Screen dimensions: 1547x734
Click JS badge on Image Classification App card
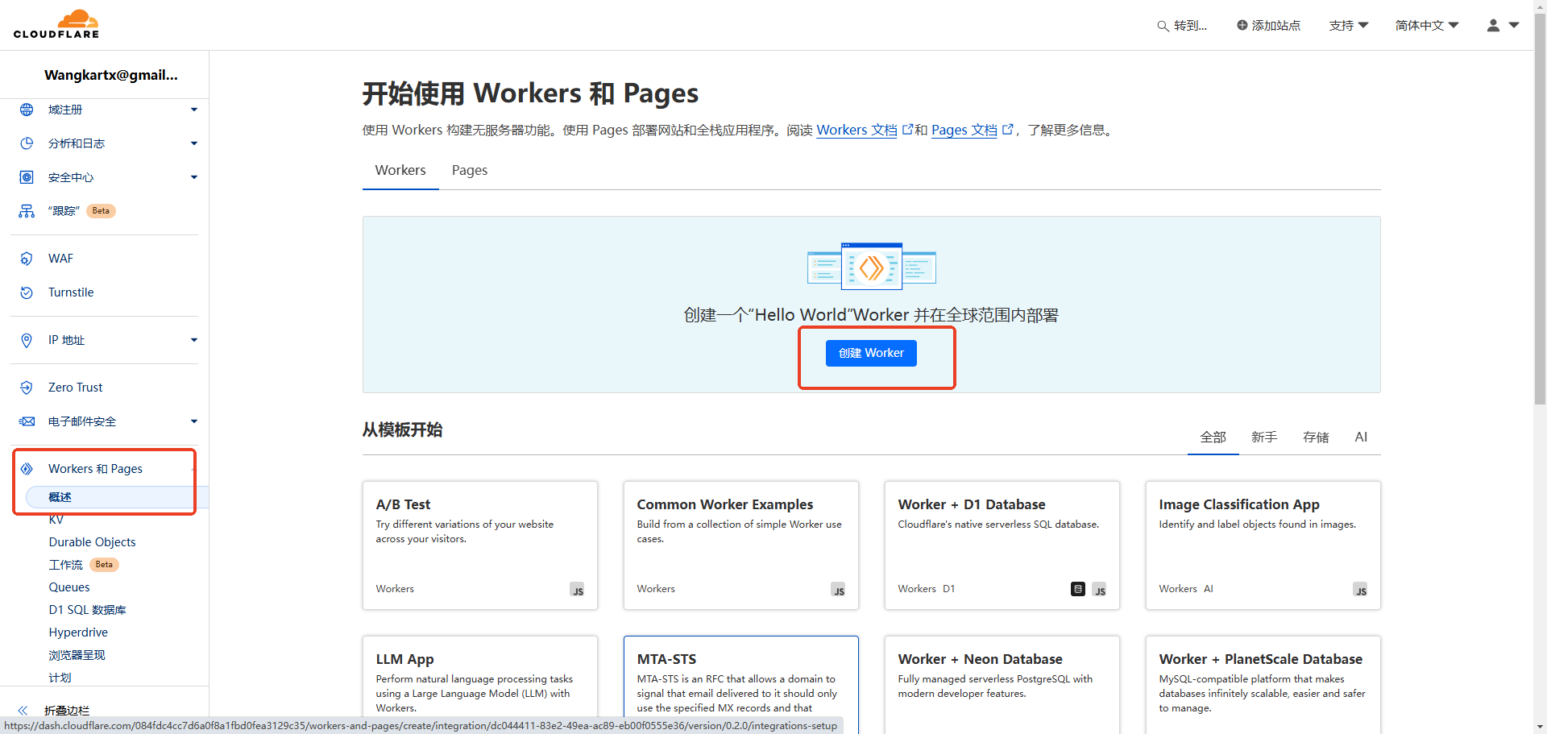click(x=1360, y=590)
